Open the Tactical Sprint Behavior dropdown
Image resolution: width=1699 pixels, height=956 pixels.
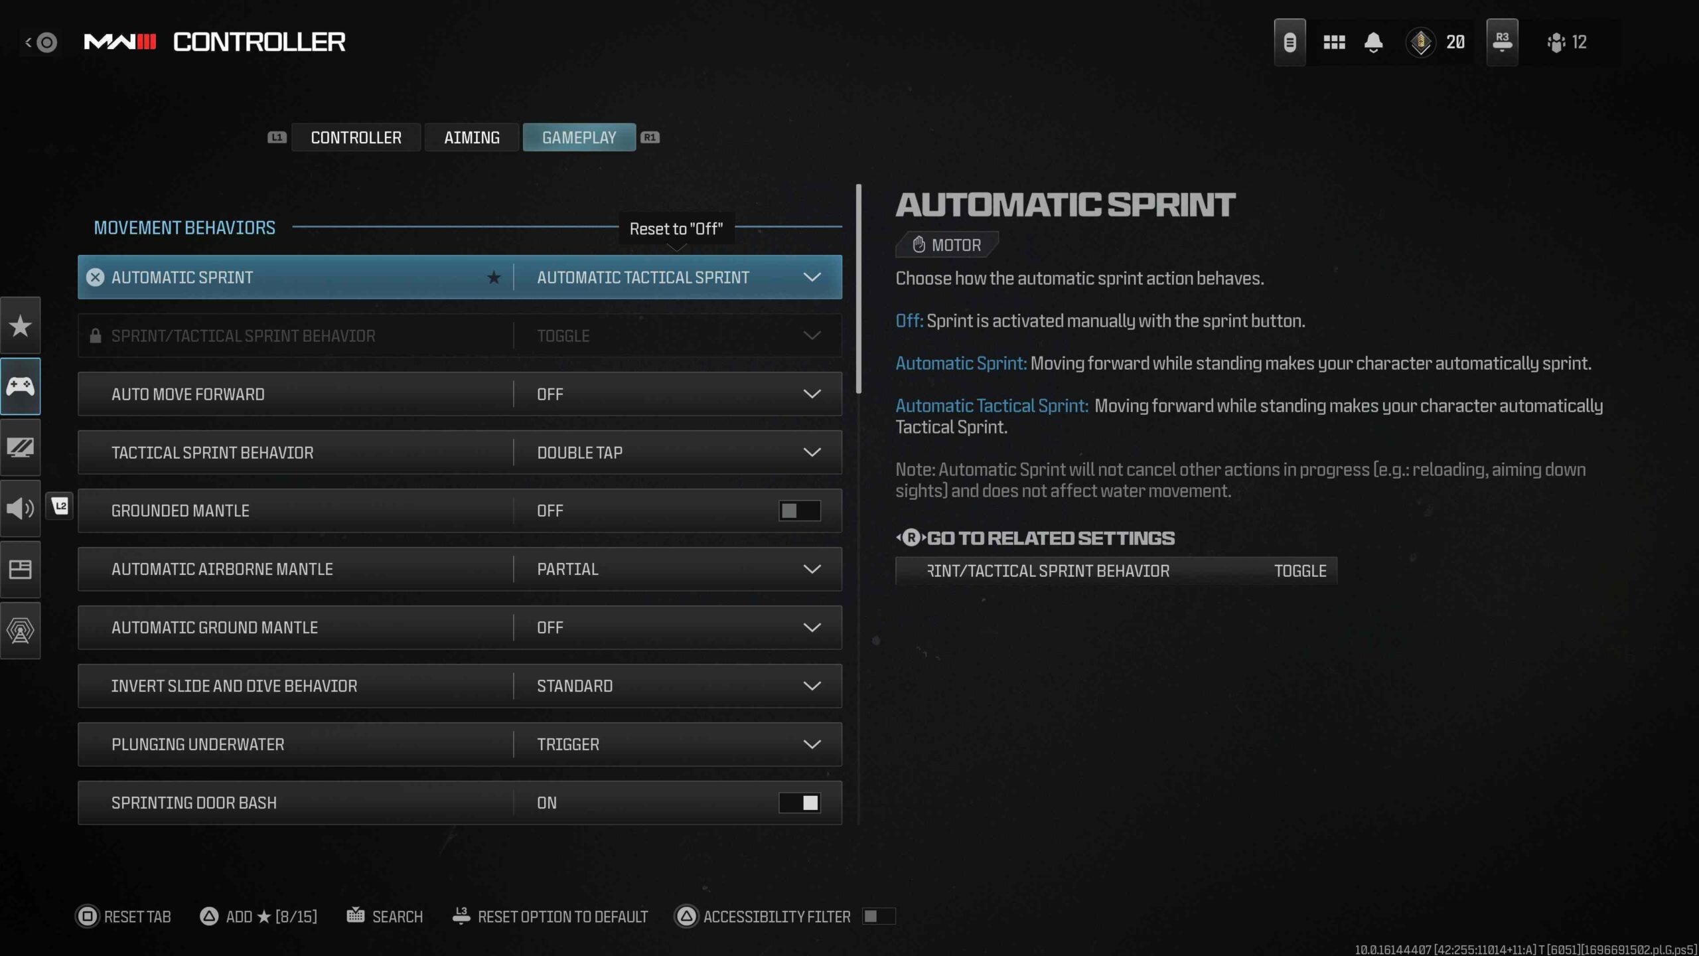click(x=811, y=453)
